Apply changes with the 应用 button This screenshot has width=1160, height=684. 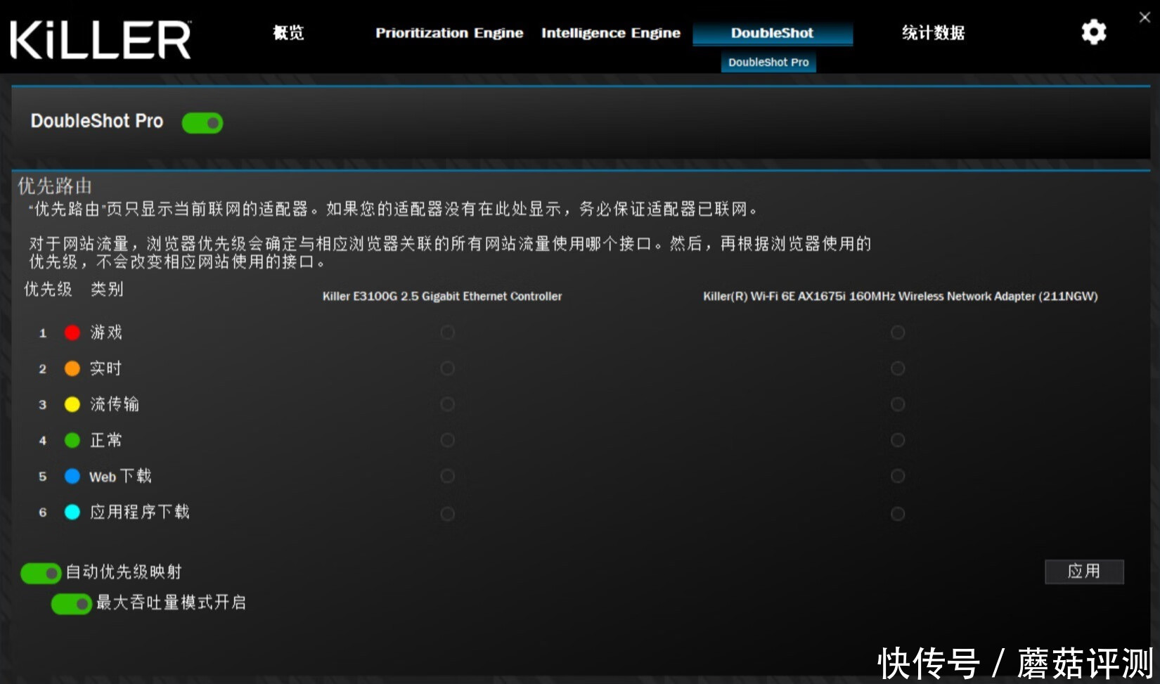pos(1084,572)
